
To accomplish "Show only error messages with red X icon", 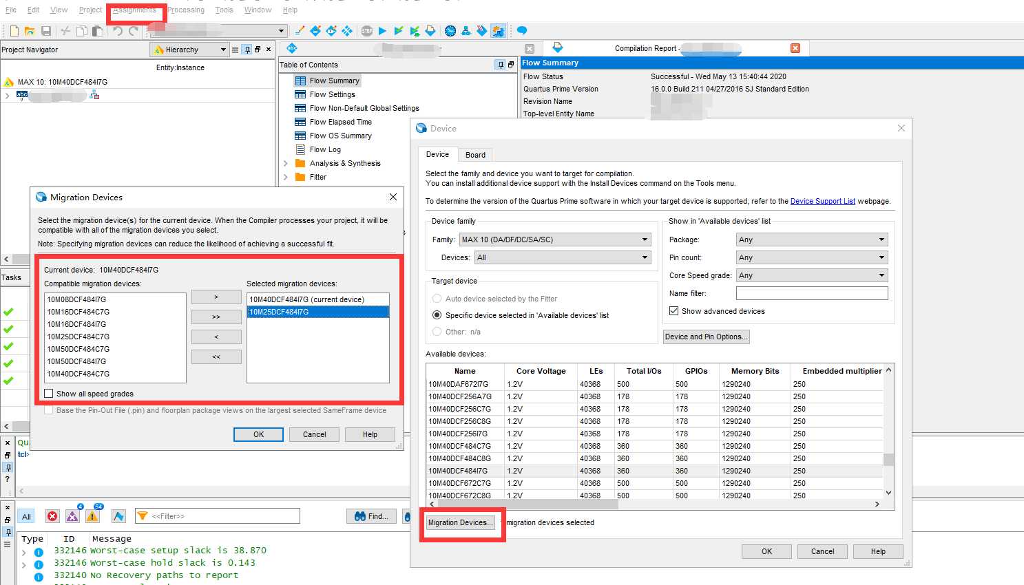I will (52, 516).
